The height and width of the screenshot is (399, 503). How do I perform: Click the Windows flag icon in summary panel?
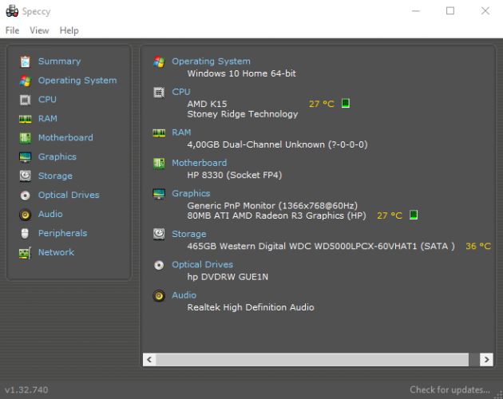point(159,61)
